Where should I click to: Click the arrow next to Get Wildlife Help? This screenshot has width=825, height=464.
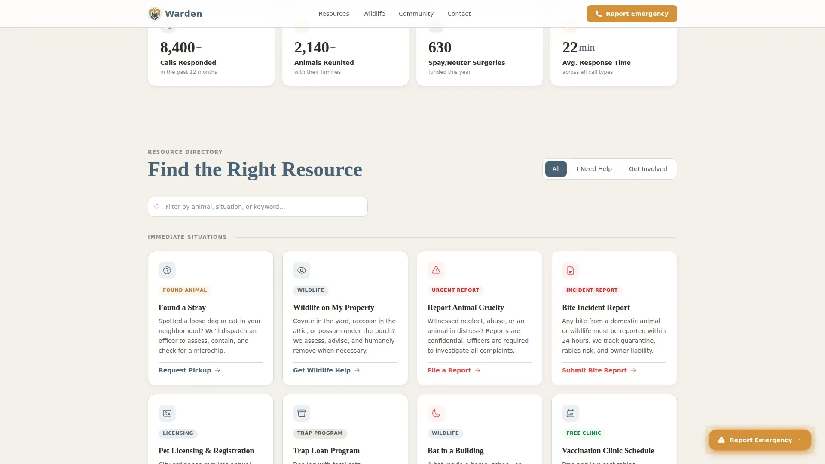(357, 370)
